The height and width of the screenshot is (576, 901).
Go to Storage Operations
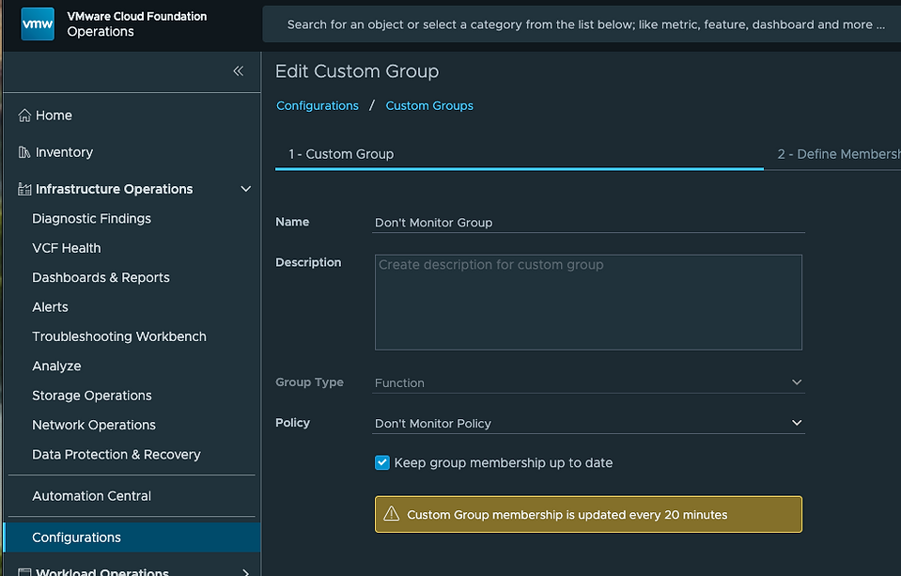(x=92, y=396)
